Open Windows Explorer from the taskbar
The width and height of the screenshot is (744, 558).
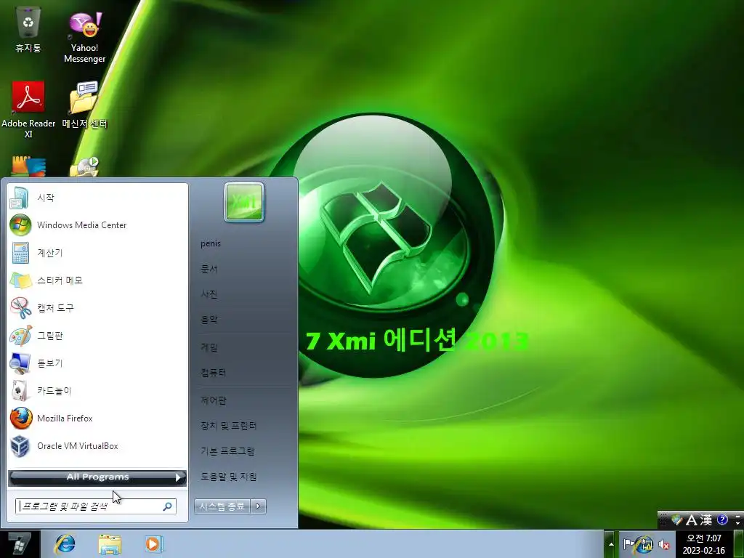coord(110,544)
